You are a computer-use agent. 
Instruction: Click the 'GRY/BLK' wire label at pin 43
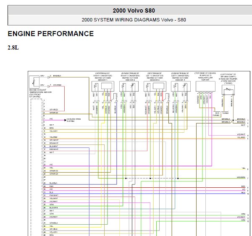click(53, 229)
